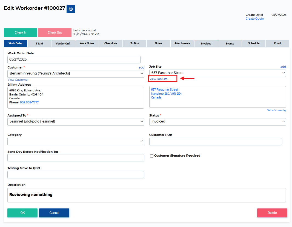Open the Create Quote link
Image resolution: width=292 pixels, height=227 pixels.
[x=254, y=19]
